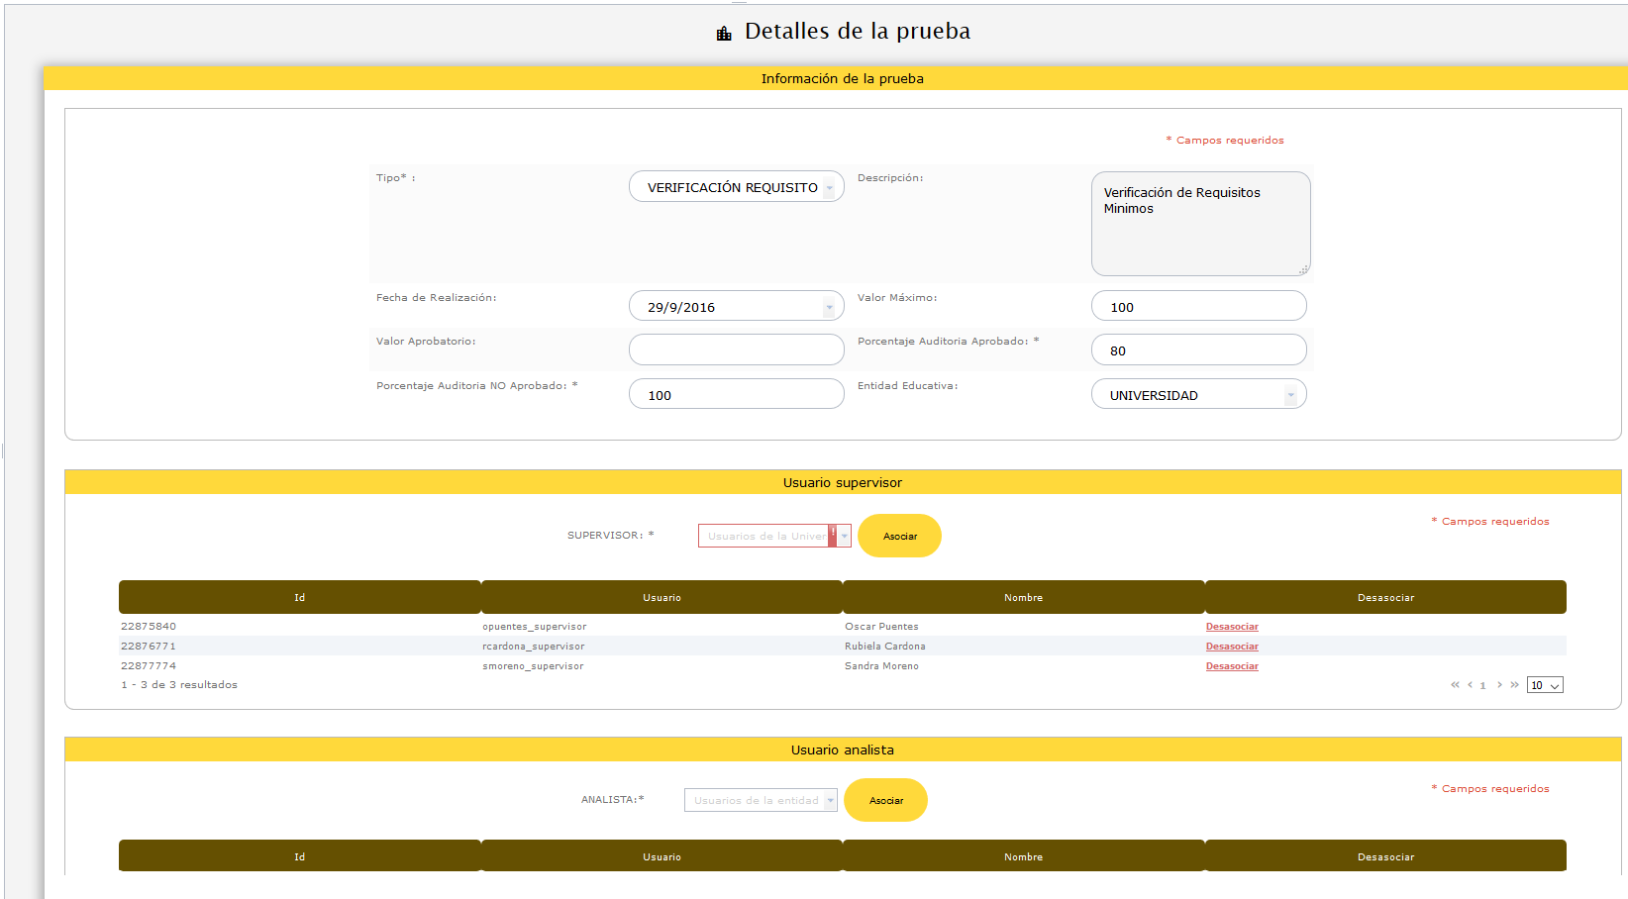Desasociar supervisor Sandra Moreno
Viewport: 1628px width, 899px height.
pyautogui.click(x=1232, y=666)
